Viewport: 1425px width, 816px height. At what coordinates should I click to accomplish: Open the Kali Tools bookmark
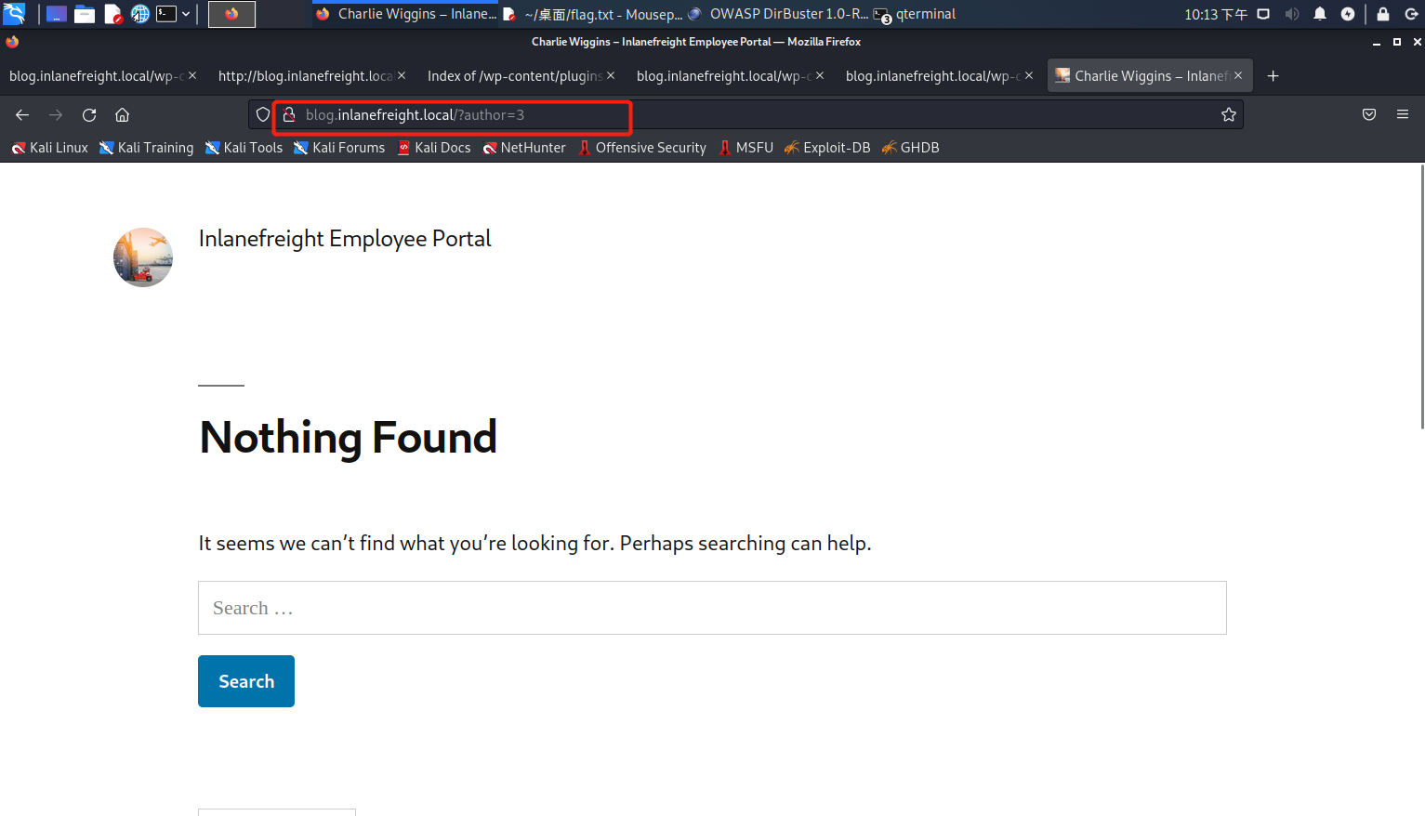click(x=244, y=148)
